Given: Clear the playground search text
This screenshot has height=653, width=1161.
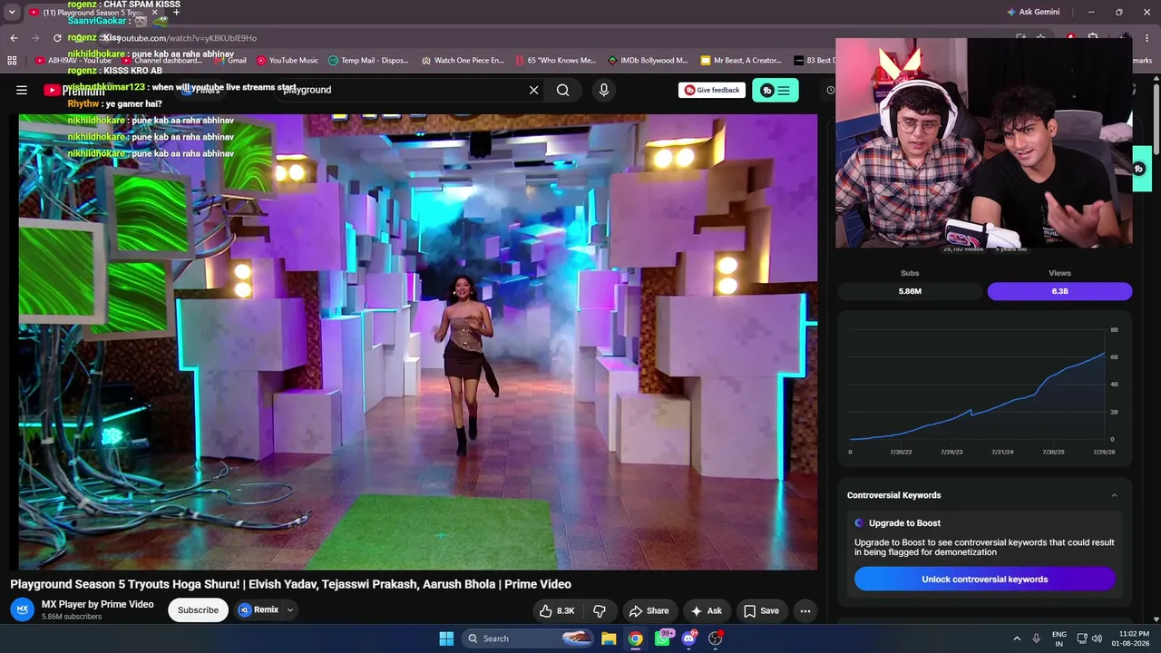Looking at the screenshot, I should 533,90.
